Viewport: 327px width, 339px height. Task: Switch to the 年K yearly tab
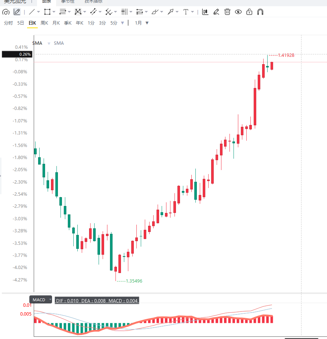pos(80,23)
